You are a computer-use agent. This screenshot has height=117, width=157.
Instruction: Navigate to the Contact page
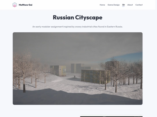(139, 5)
